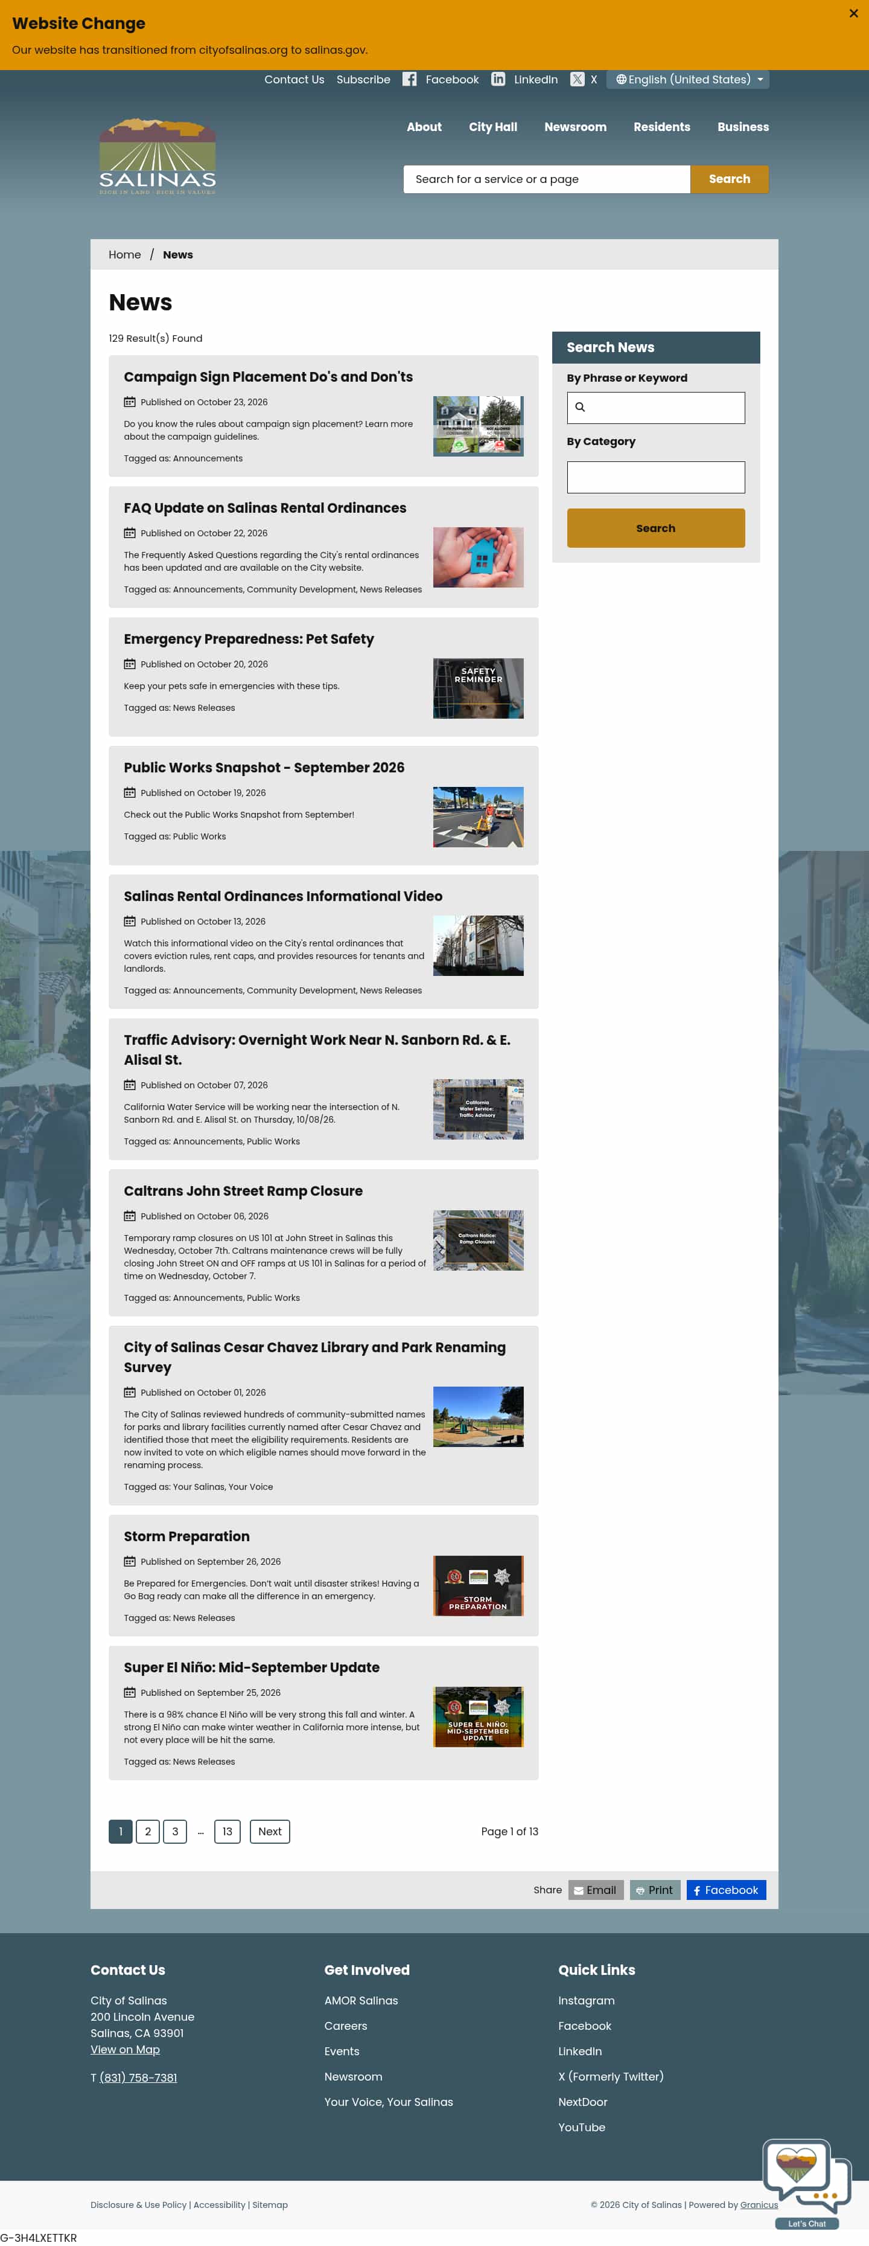The height and width of the screenshot is (2246, 869).
Task: Click the By Phrase or Keyword field
Action: coord(655,408)
